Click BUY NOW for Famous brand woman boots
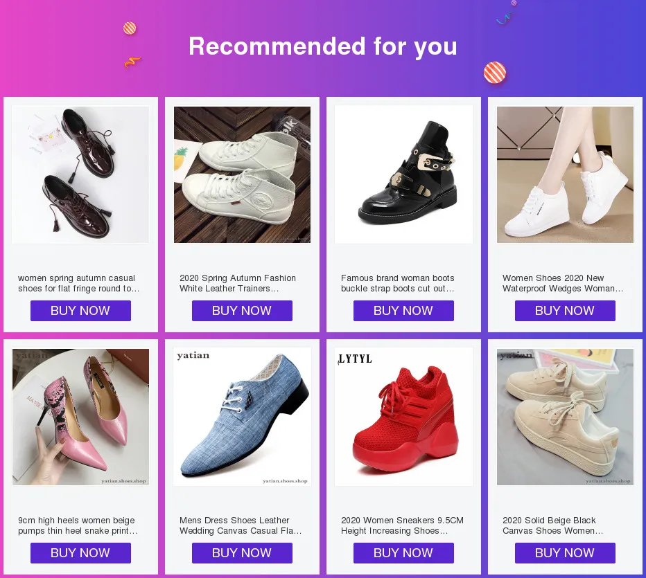Image resolution: width=646 pixels, height=578 pixels. pyautogui.click(x=403, y=311)
